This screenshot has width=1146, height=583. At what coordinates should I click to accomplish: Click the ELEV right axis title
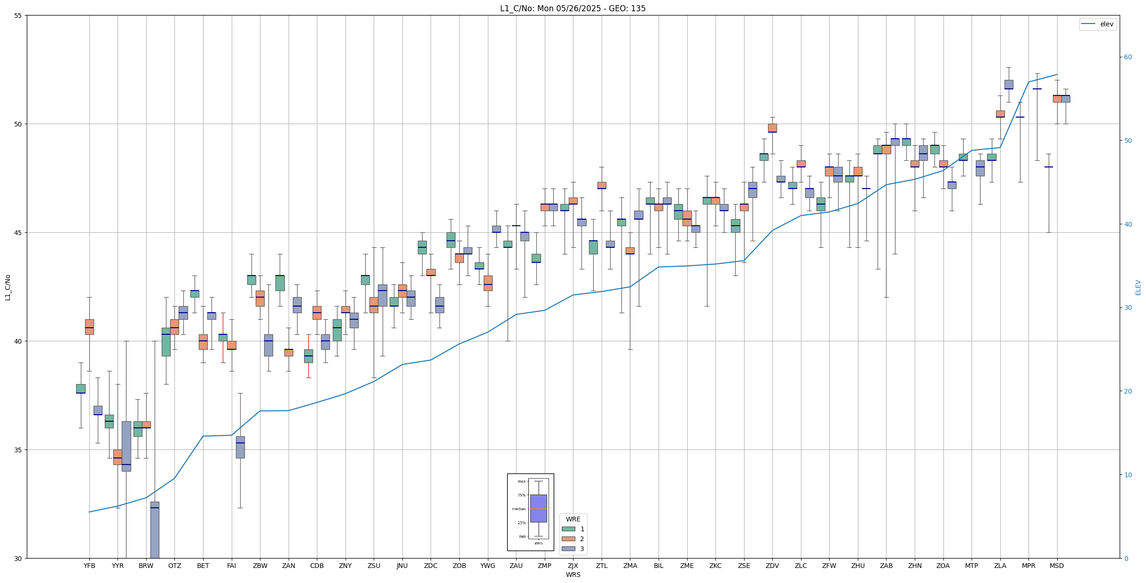[x=1138, y=287]
